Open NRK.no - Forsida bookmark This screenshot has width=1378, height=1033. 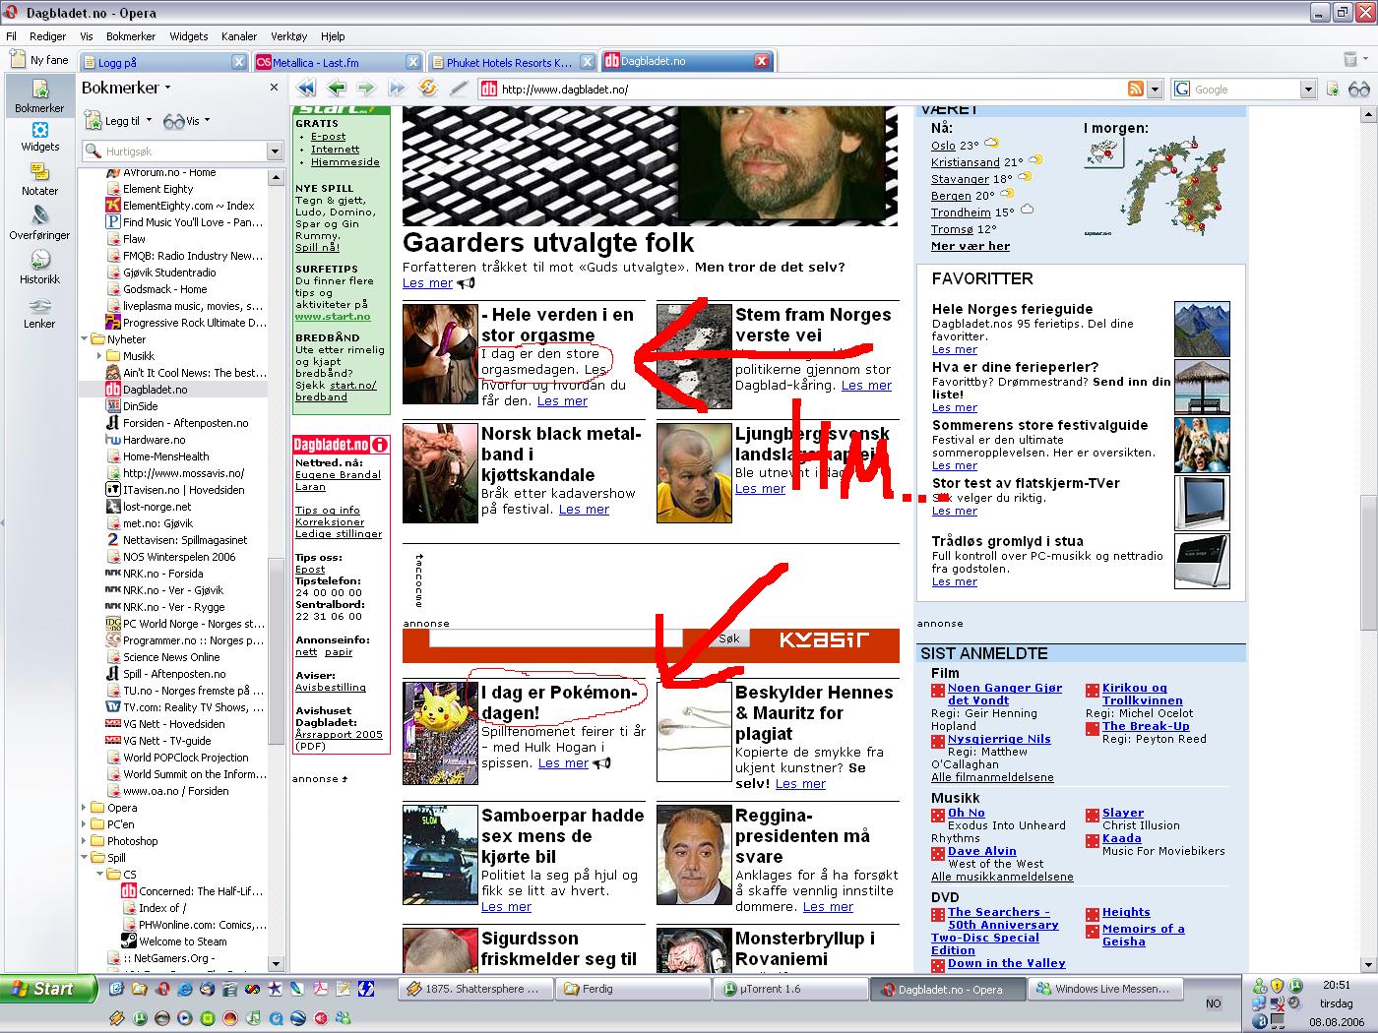tap(162, 574)
